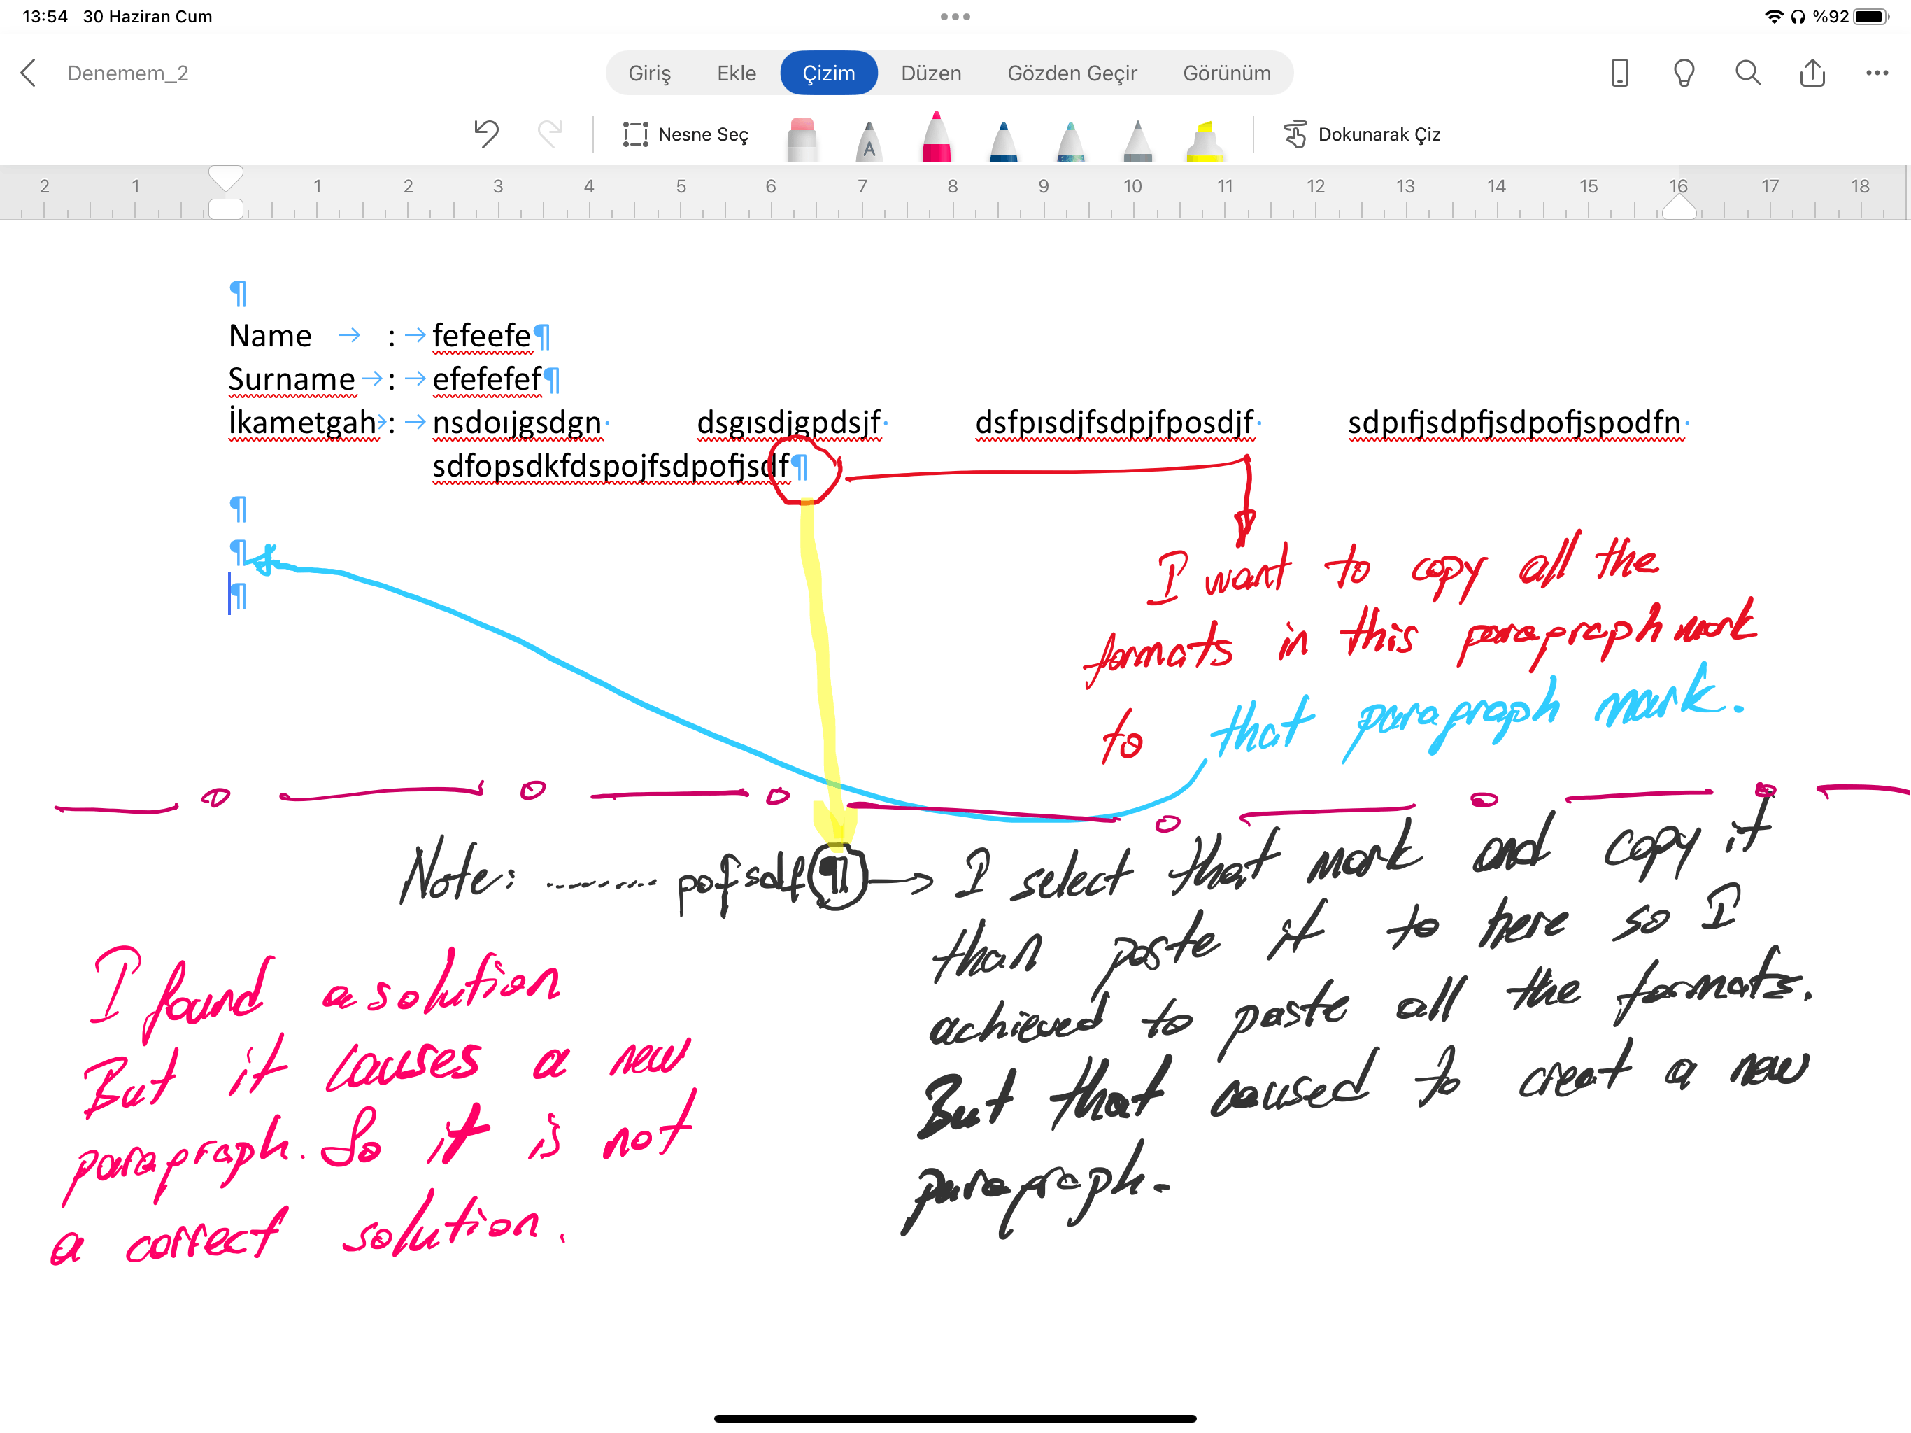
Task: Tap the redo arrow icon
Action: (550, 134)
